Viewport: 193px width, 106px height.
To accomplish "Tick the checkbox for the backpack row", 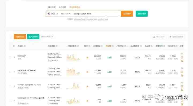I will pyautogui.click(x=10, y=57).
